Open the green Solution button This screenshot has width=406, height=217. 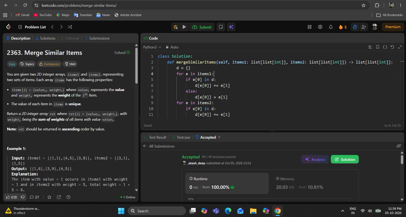345,159
